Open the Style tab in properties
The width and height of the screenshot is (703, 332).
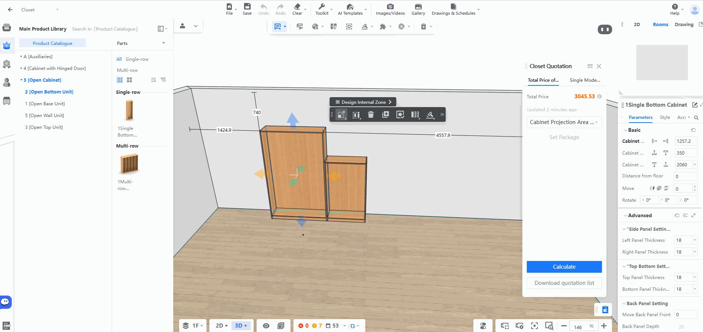coord(665,117)
